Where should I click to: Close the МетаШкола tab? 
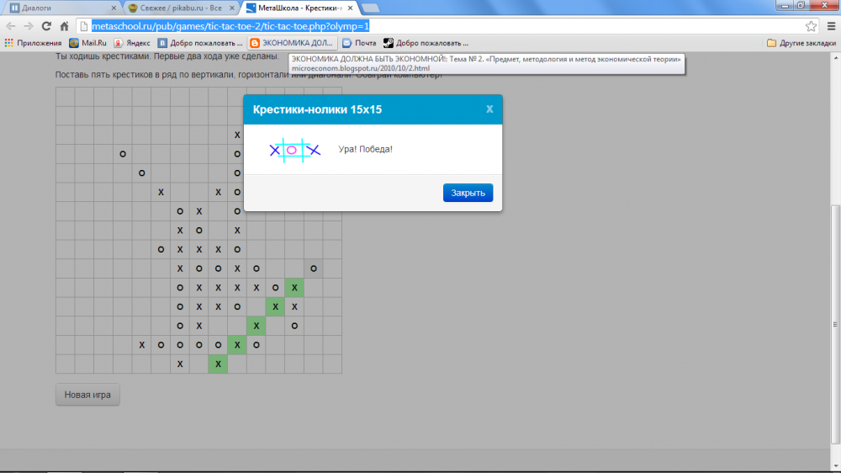(350, 8)
